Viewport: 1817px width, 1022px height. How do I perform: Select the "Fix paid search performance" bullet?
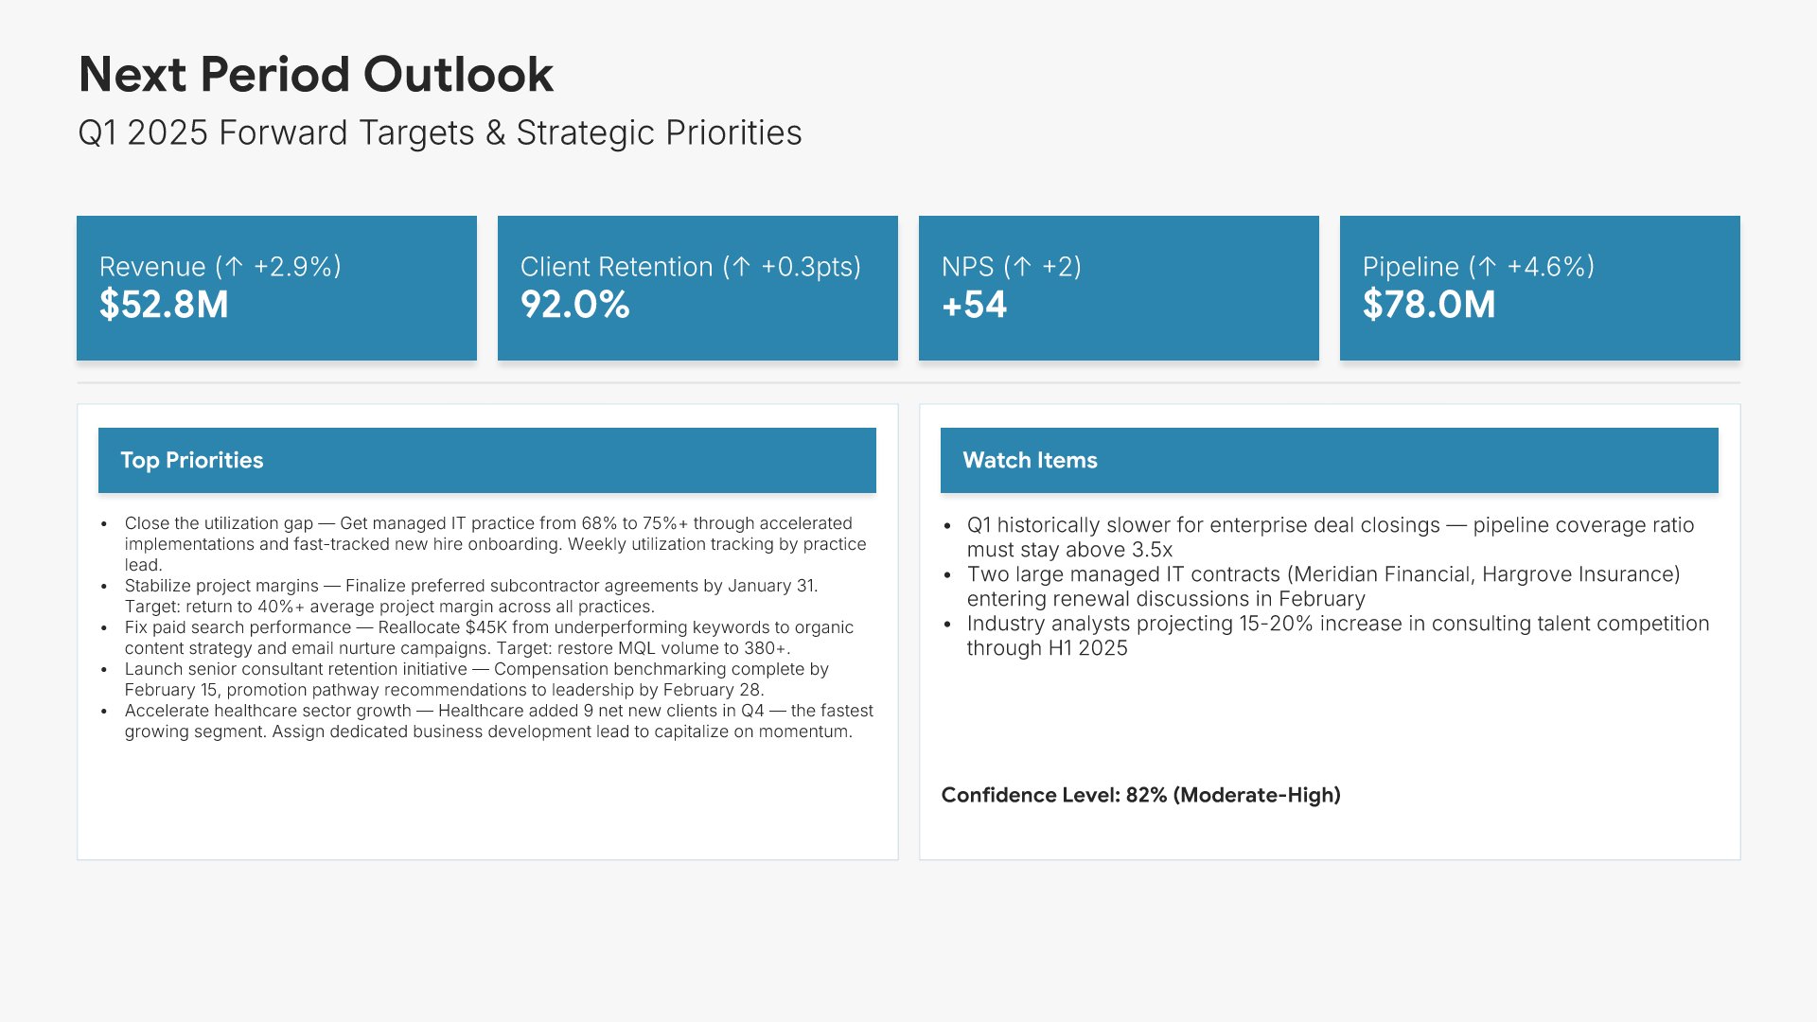(x=488, y=638)
